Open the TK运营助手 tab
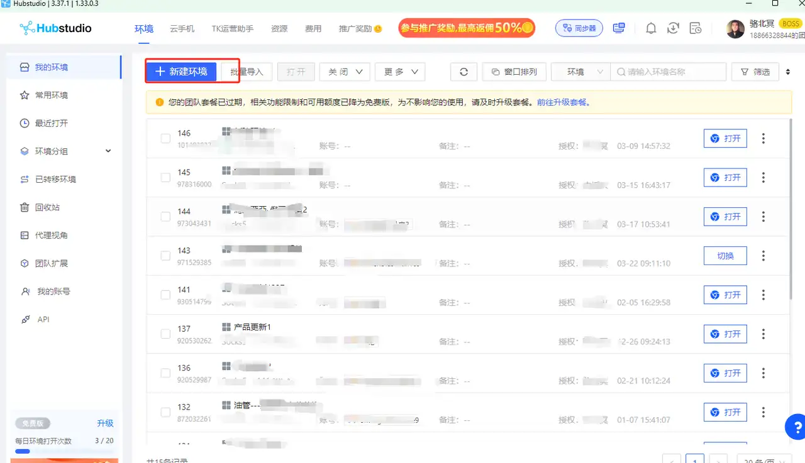 [232, 28]
